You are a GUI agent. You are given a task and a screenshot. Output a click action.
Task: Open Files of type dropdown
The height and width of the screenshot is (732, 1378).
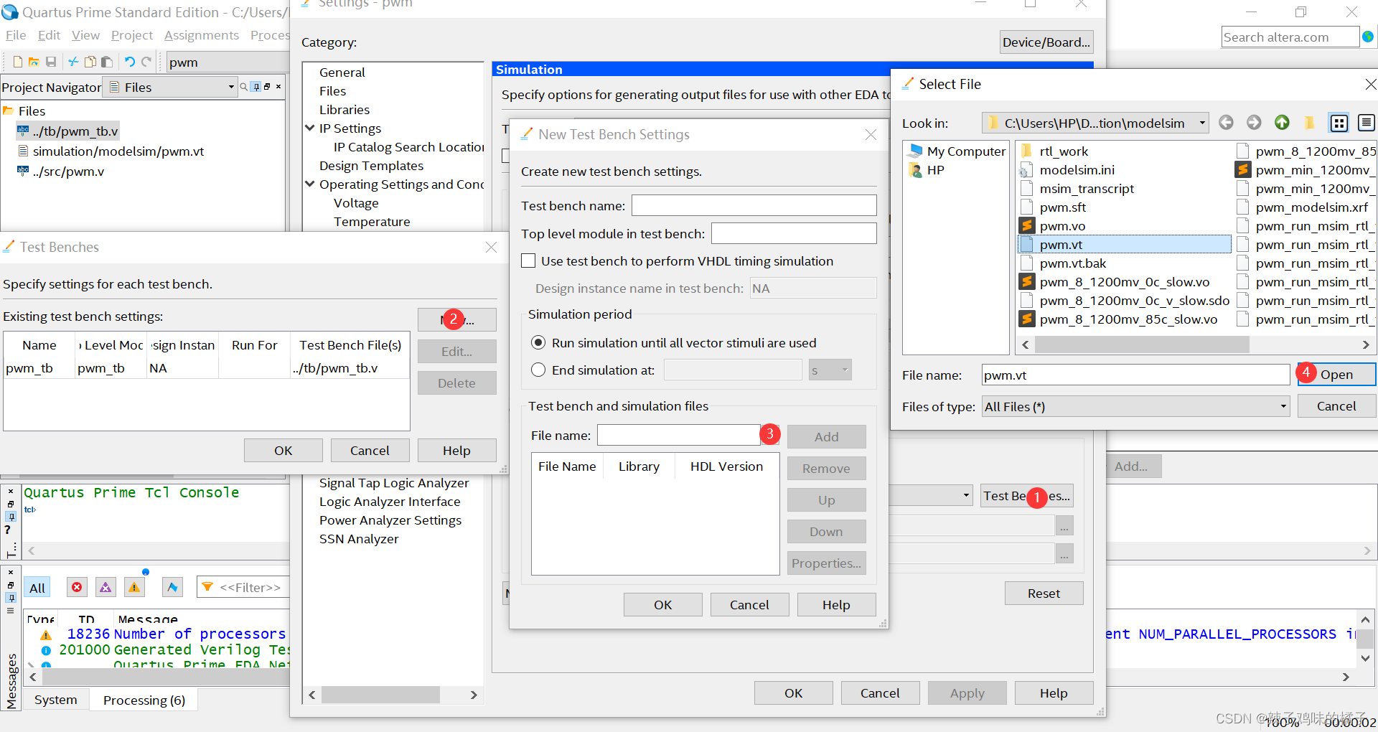pos(1283,407)
